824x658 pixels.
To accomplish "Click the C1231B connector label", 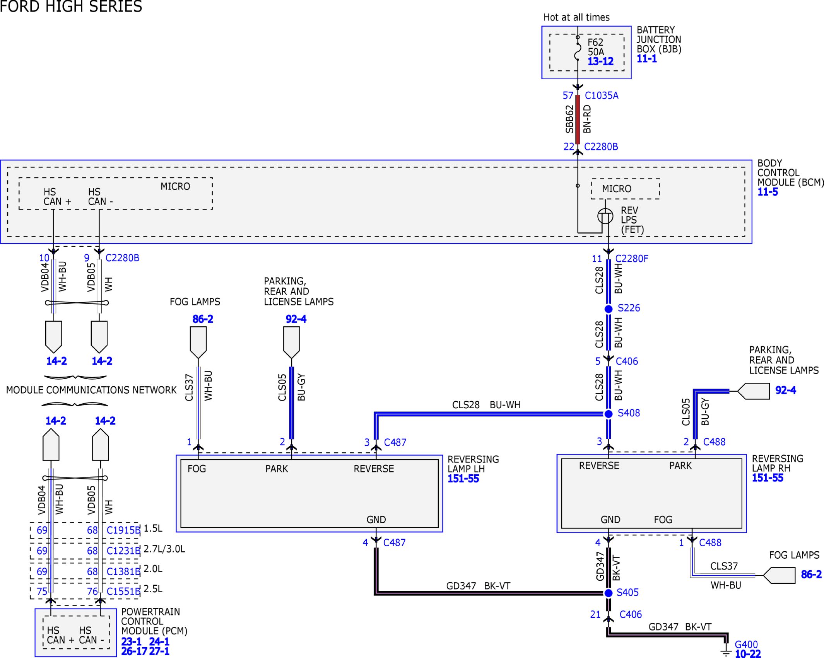I will click(123, 551).
